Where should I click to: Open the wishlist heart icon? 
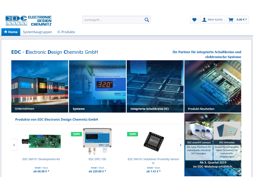pos(194,20)
